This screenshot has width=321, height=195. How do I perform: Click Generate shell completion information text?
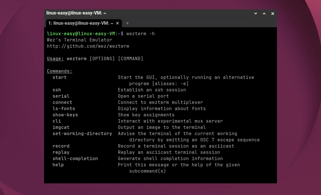170,159
